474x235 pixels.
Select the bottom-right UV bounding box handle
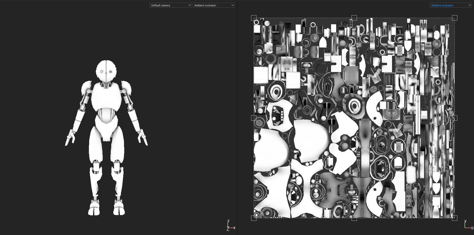click(x=455, y=218)
